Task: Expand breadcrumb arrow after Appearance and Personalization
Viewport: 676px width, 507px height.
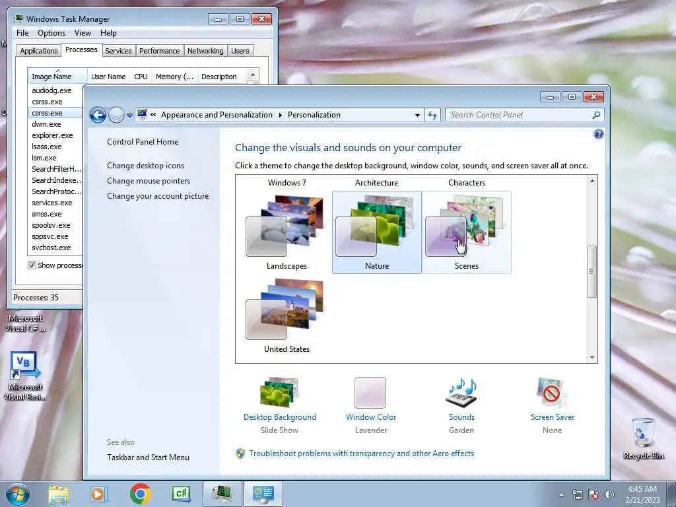Action: [280, 115]
